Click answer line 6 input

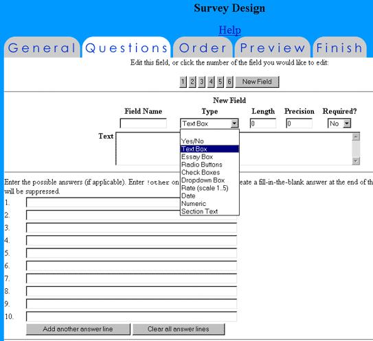[x=132, y=266]
